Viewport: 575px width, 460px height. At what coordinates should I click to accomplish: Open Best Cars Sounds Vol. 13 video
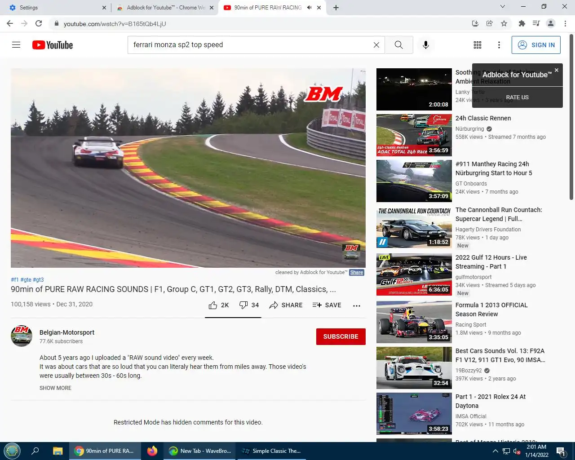point(500,355)
